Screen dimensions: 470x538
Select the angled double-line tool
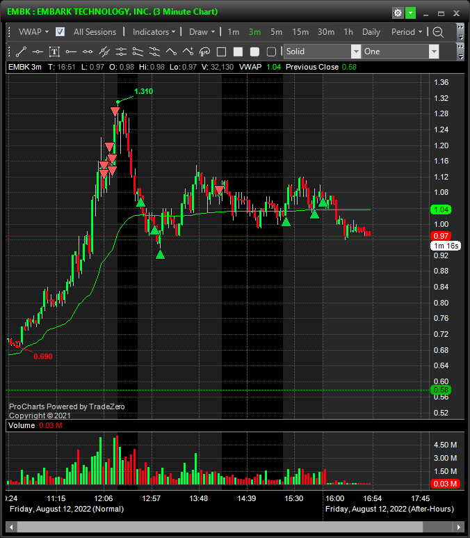138,52
